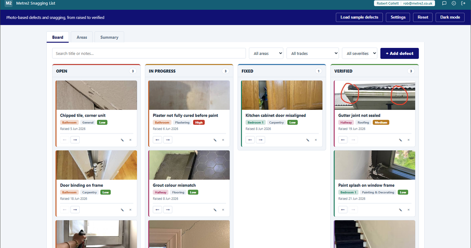Image resolution: width=471 pixels, height=248 pixels.
Task: Edit the Plaster not fully cured defect
Action: pyautogui.click(x=215, y=140)
